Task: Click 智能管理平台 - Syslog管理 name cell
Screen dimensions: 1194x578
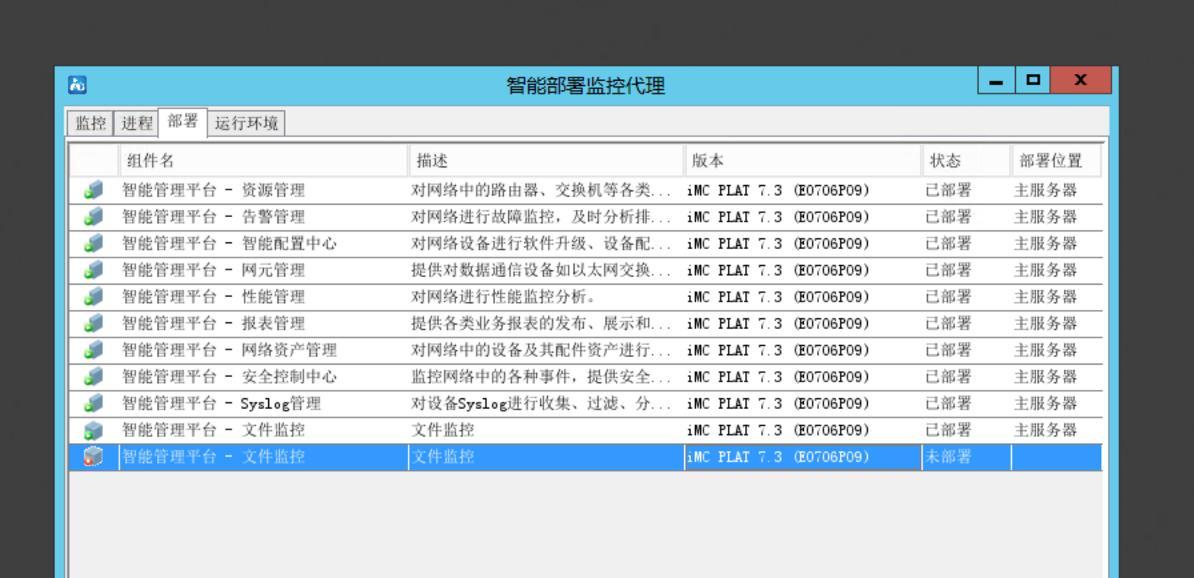Action: tap(222, 404)
